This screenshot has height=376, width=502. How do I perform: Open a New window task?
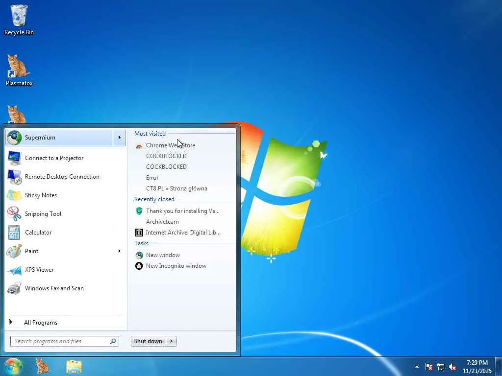[184, 255]
